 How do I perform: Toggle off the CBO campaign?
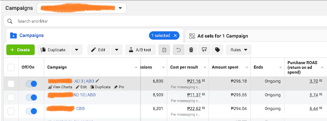click(x=31, y=111)
